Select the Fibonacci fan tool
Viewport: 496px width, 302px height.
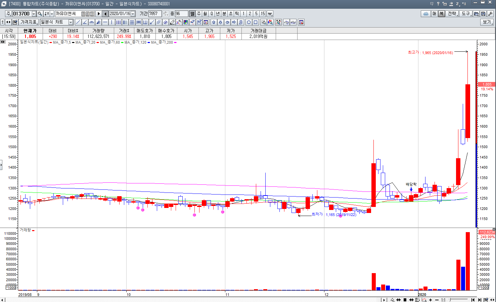coord(98,22)
